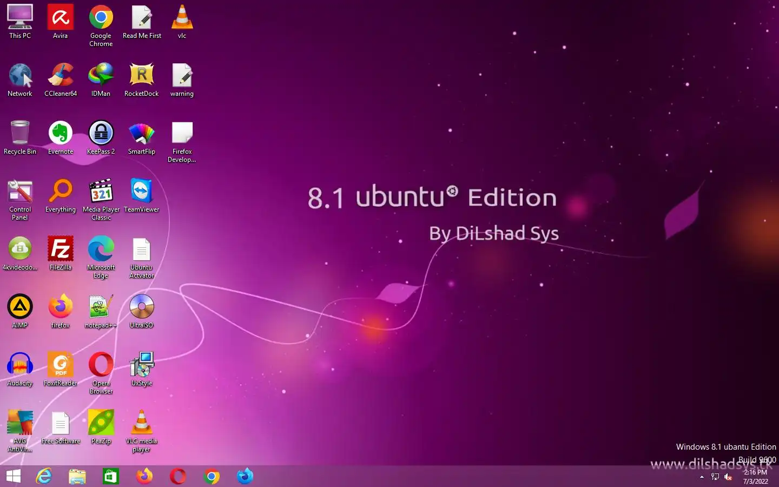Select the This PC desktop icon
Screen dimensions: 779x487
(x=20, y=22)
